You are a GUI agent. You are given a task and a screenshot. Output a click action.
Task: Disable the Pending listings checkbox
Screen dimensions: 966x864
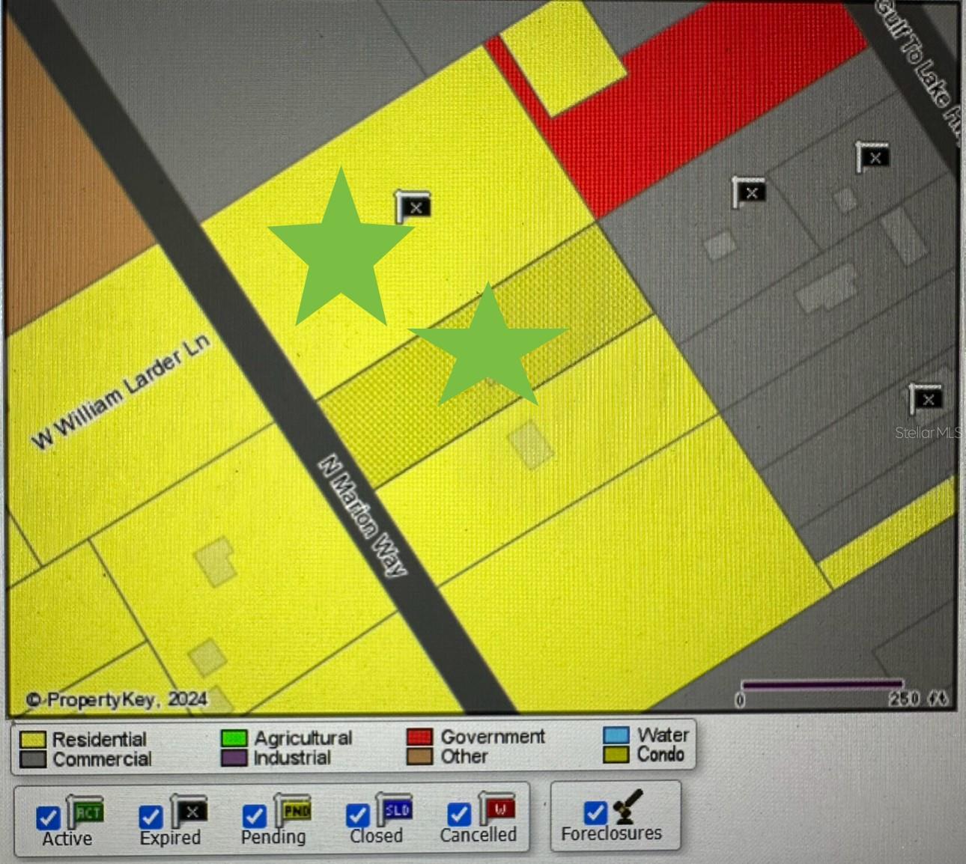[255, 815]
